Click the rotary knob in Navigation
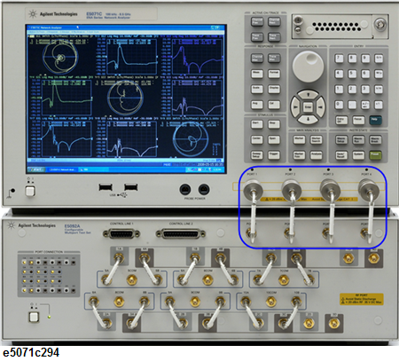 pyautogui.click(x=308, y=67)
